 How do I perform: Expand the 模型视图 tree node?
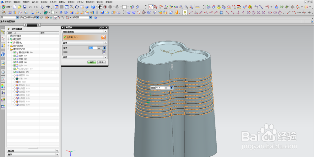(8, 39)
